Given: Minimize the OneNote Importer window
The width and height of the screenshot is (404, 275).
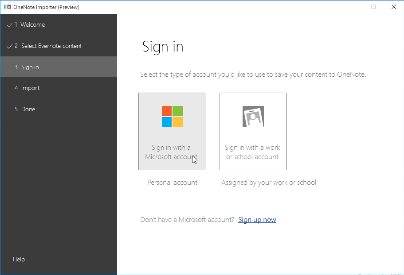Looking at the screenshot, I should tap(353, 7).
